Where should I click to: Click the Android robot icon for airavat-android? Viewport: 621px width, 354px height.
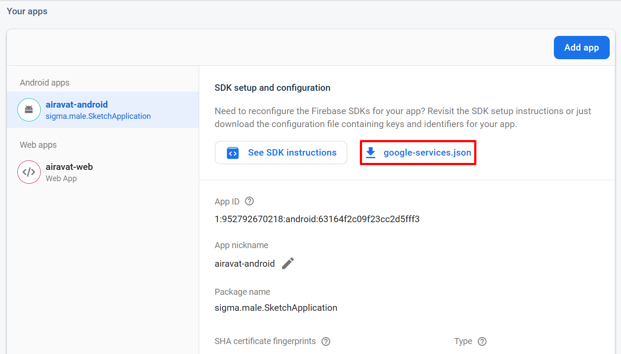tap(29, 110)
